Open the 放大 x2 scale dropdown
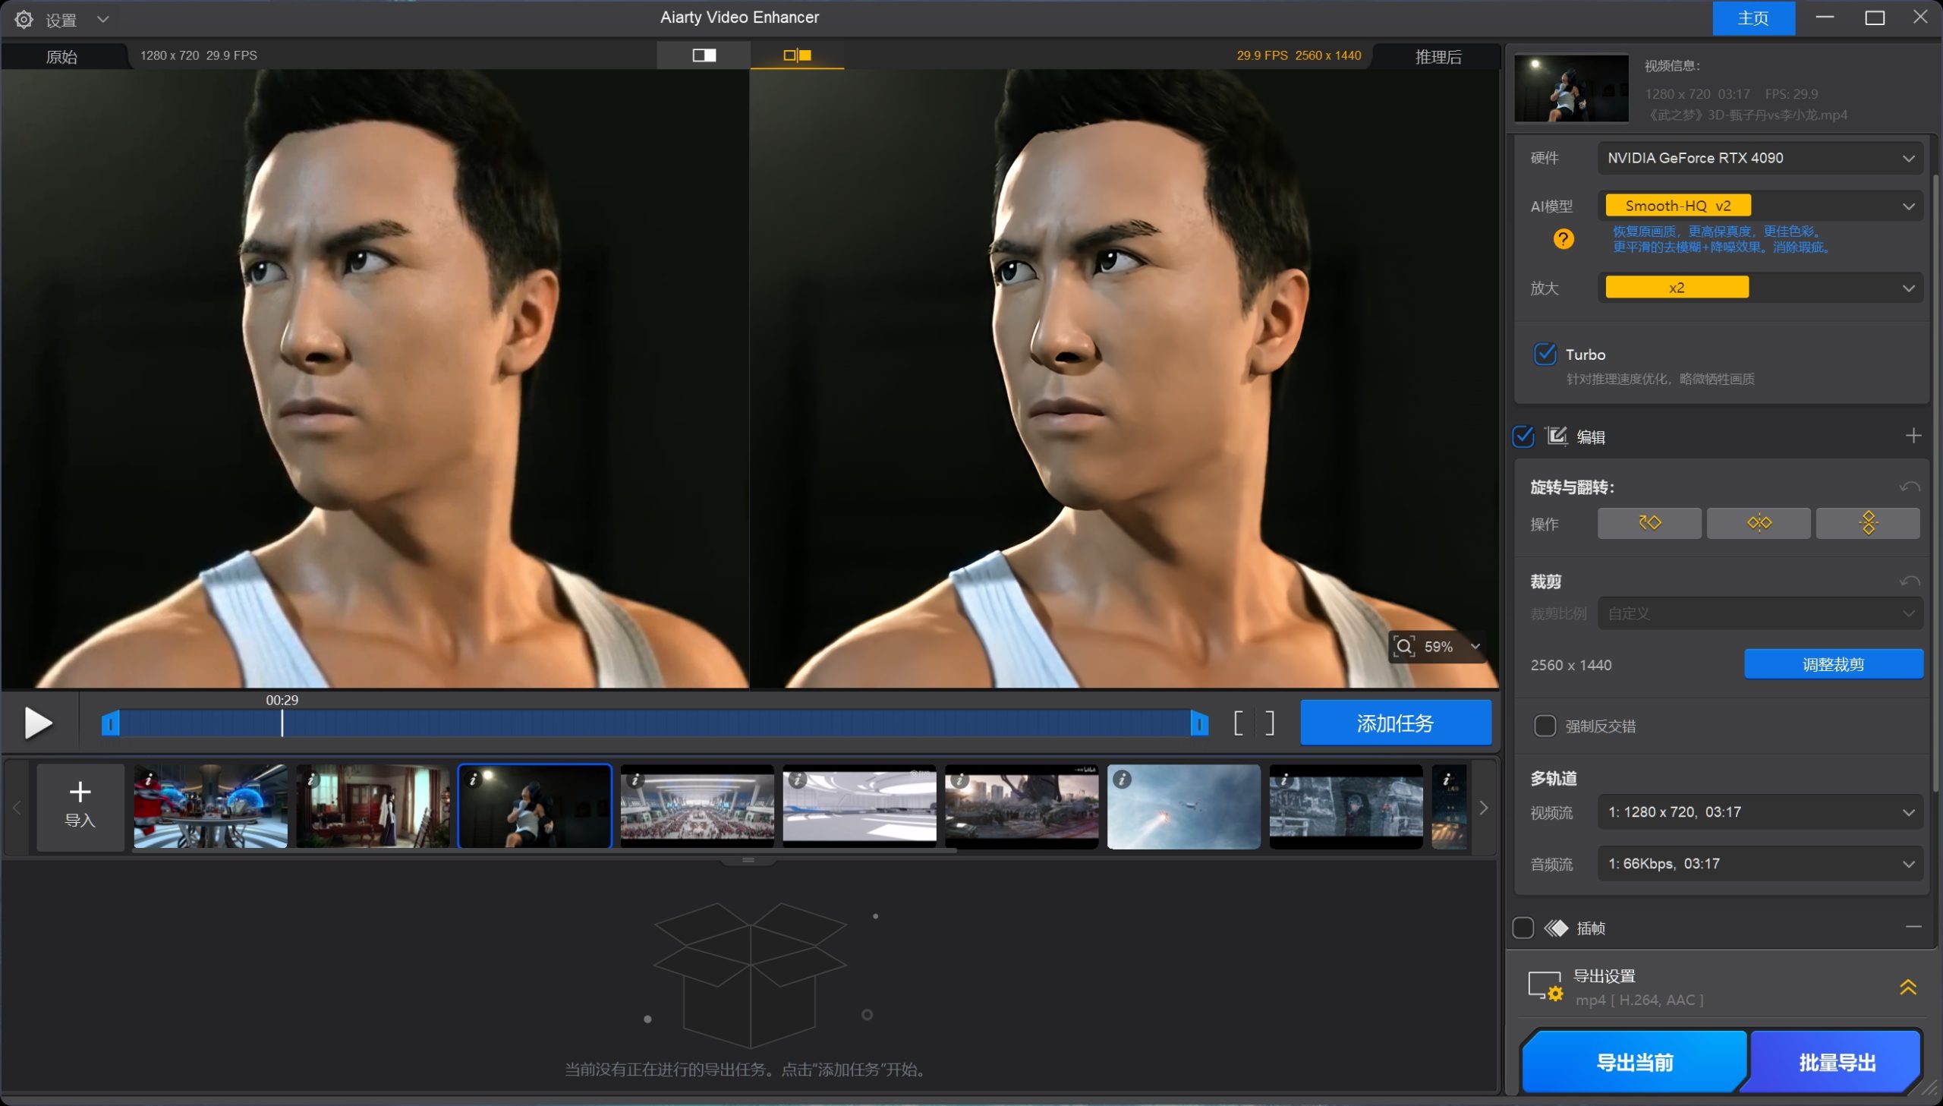 pos(1760,288)
